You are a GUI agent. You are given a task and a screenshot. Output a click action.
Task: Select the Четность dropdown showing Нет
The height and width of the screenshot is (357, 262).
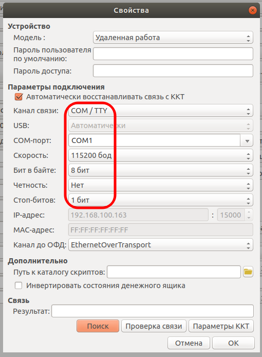pyautogui.click(x=161, y=185)
